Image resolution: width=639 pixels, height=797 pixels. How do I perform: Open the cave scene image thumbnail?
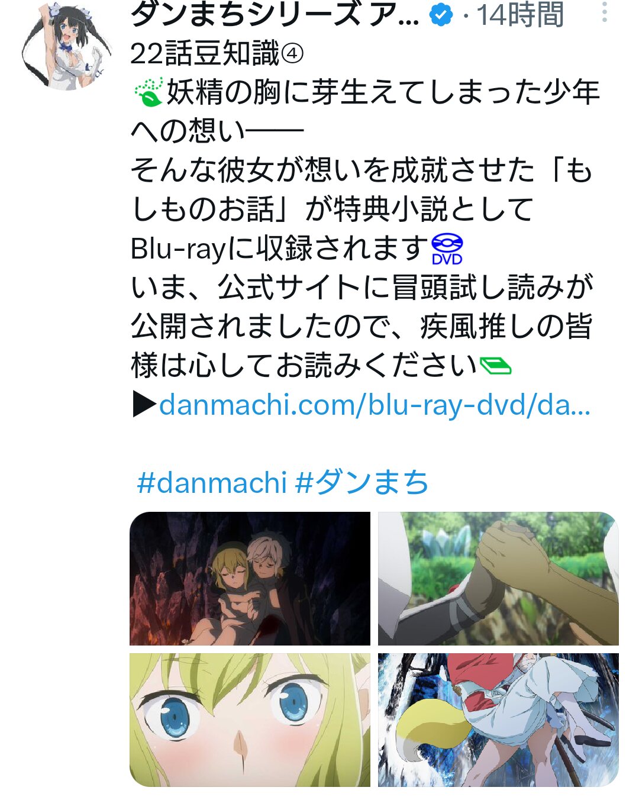(250, 579)
